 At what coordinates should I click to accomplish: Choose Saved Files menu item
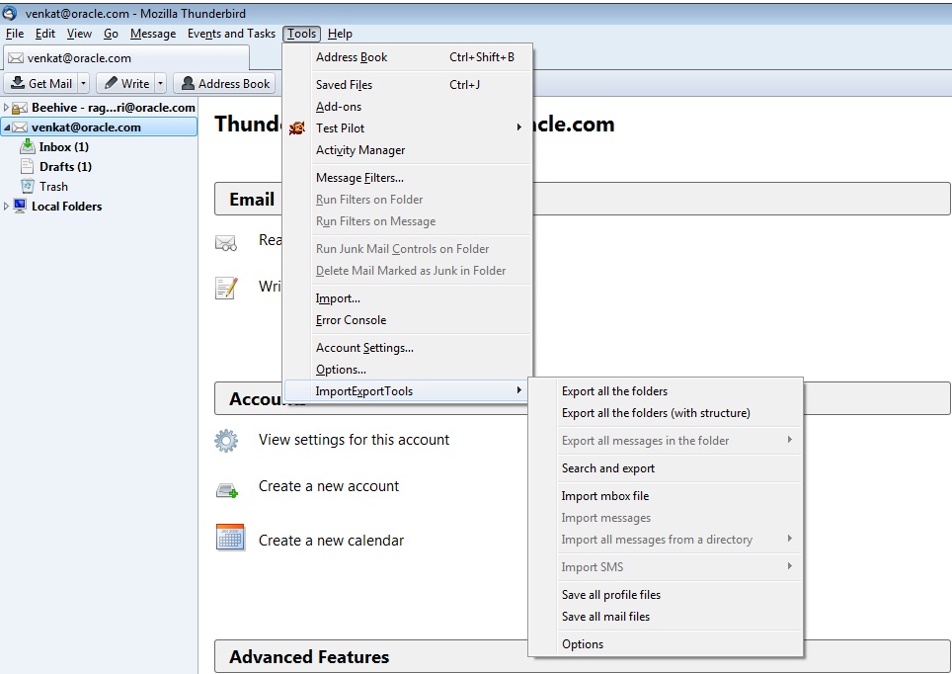(408, 84)
